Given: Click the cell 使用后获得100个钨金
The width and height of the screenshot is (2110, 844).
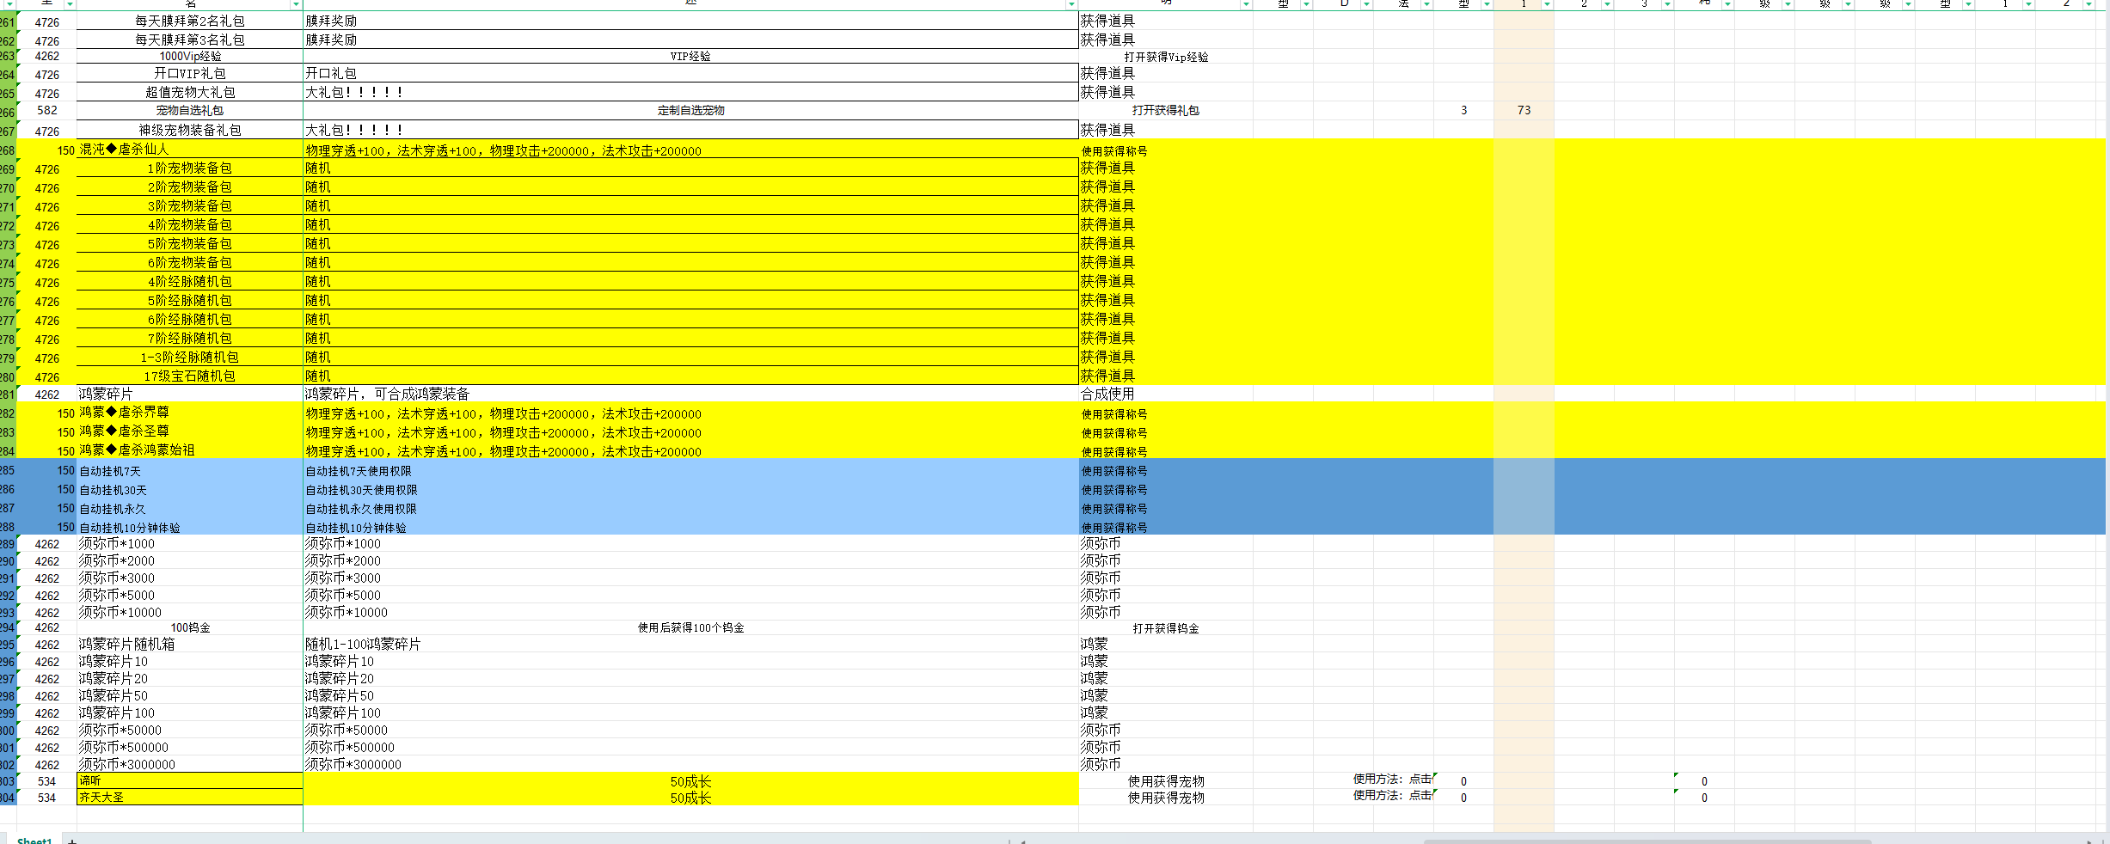Looking at the screenshot, I should [x=690, y=628].
